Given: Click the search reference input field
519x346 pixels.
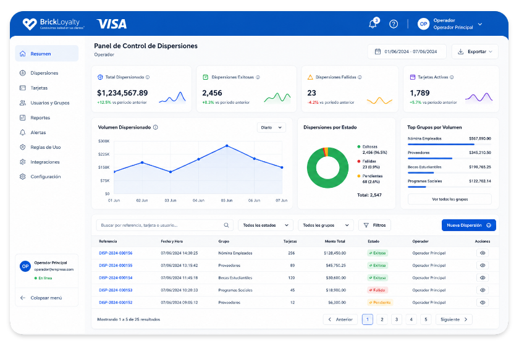Looking at the screenshot, I should 164,225.
